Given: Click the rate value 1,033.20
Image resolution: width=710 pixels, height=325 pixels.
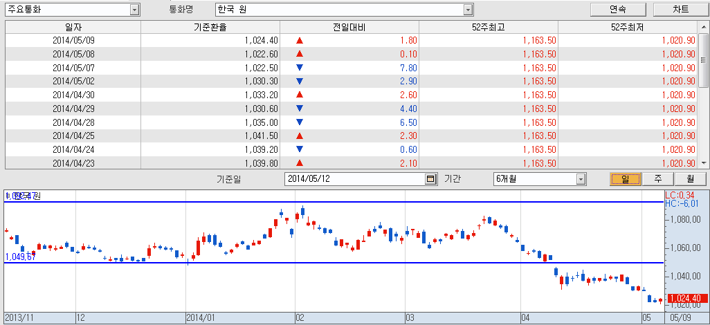Looking at the screenshot, I should (x=262, y=95).
